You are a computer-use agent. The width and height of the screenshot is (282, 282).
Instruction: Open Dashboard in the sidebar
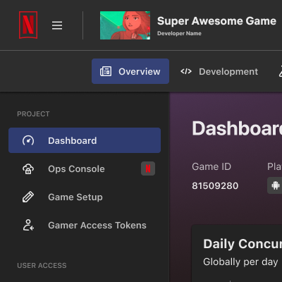pyautogui.click(x=85, y=140)
